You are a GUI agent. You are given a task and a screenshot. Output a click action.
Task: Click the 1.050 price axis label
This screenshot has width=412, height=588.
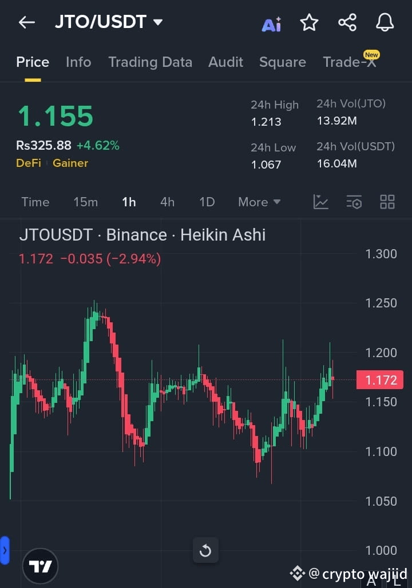coord(381,501)
